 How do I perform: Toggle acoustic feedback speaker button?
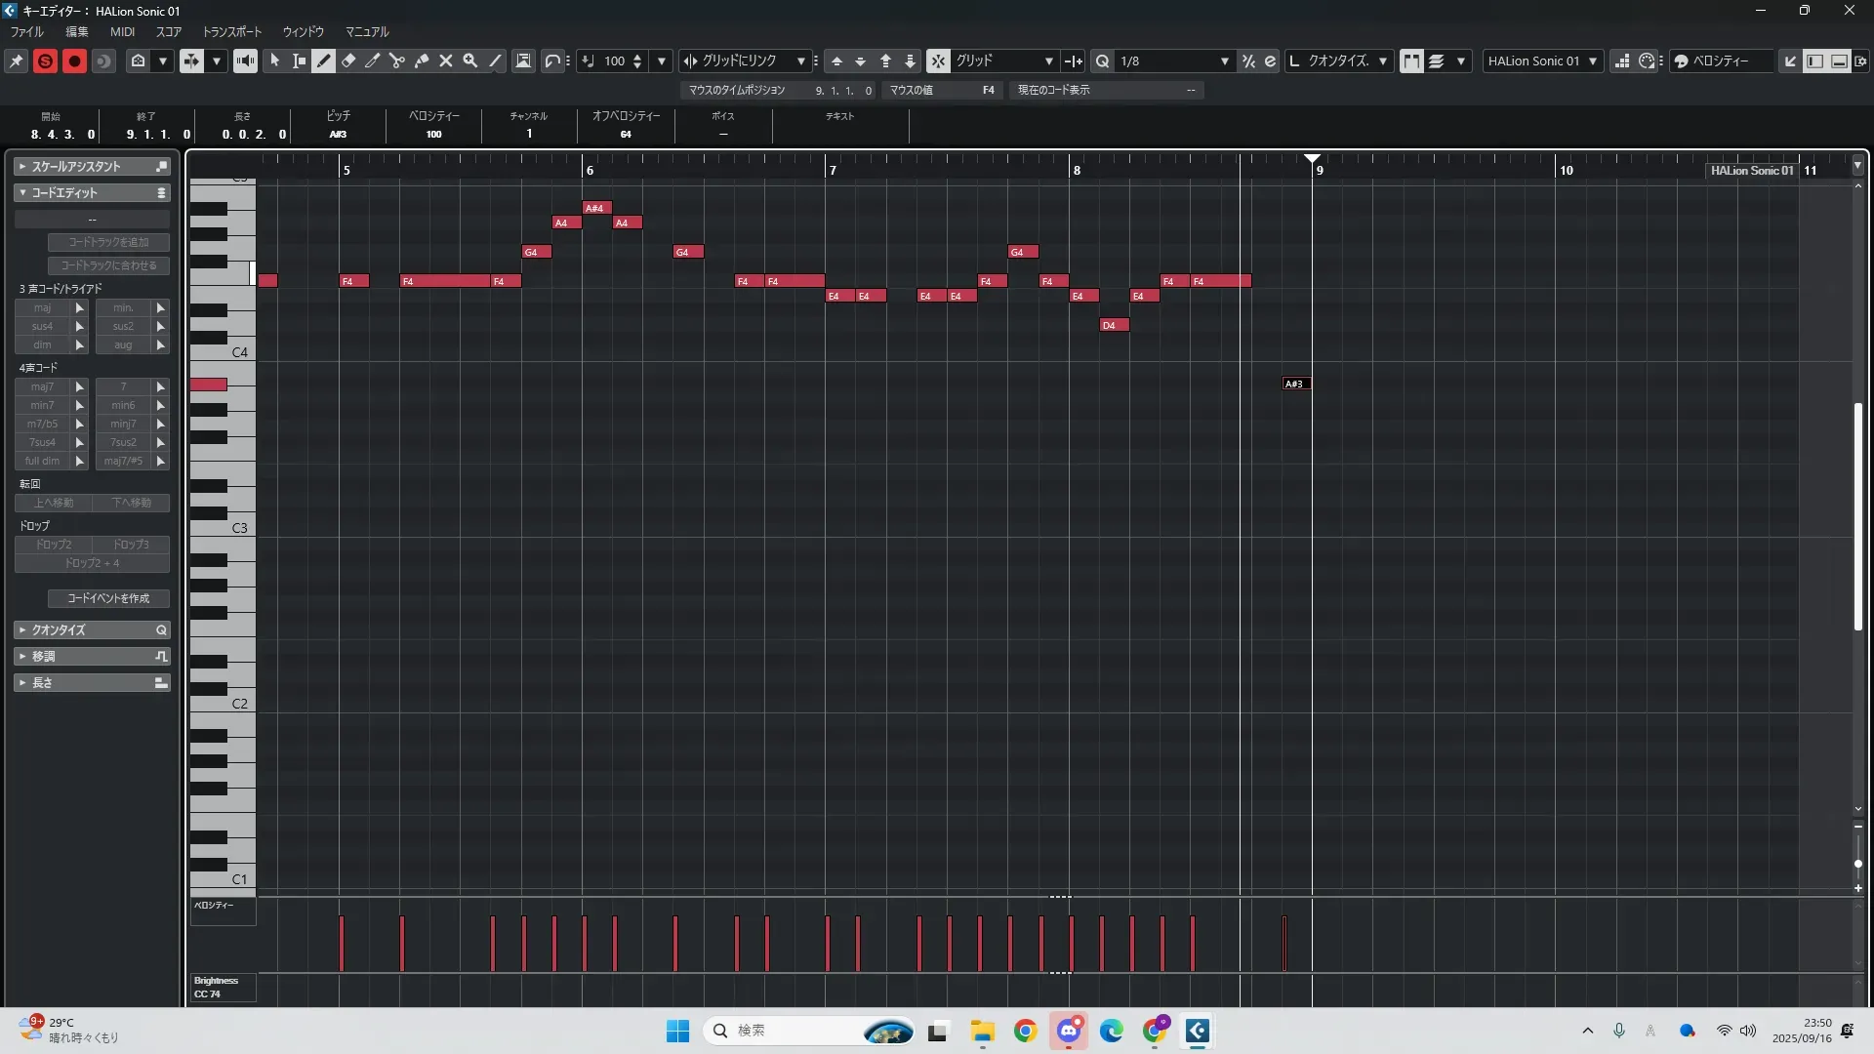pyautogui.click(x=245, y=61)
